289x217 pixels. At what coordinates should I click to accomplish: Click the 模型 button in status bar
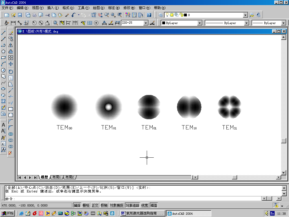(154, 205)
